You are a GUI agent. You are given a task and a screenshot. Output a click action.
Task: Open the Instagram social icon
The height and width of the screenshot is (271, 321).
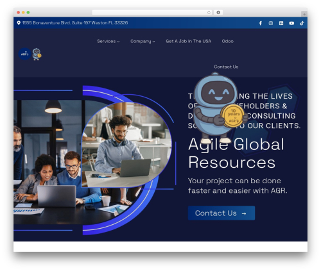coord(271,23)
